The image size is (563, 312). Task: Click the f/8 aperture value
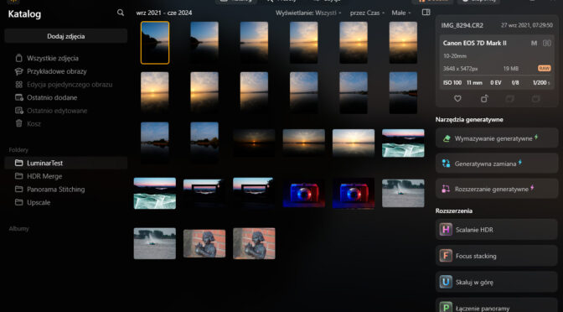515,83
